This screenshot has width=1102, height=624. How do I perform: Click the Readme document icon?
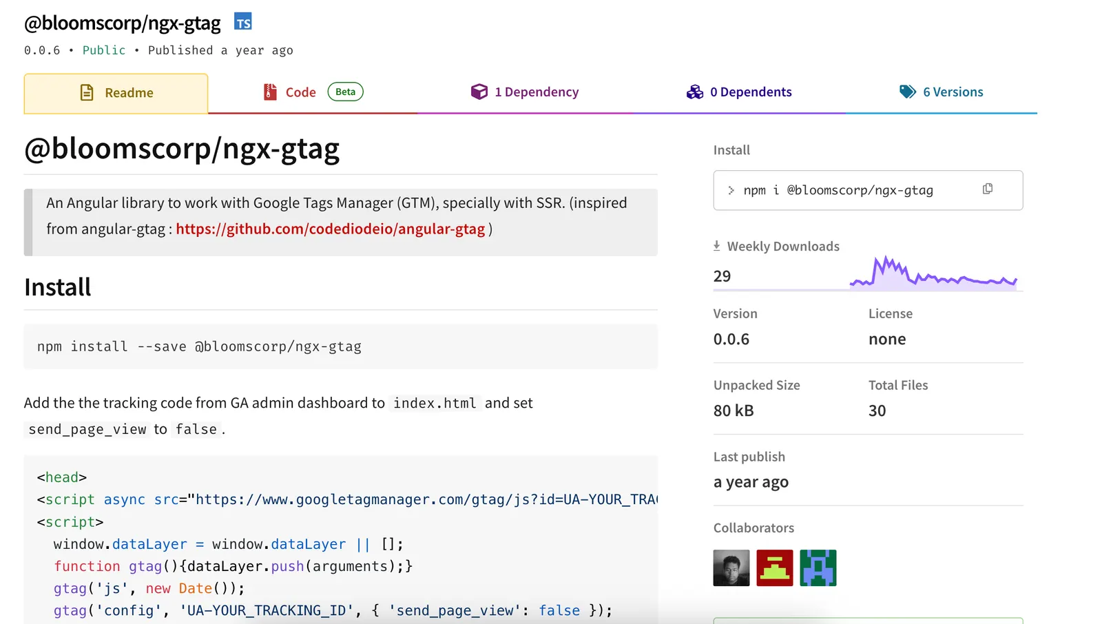pos(87,92)
